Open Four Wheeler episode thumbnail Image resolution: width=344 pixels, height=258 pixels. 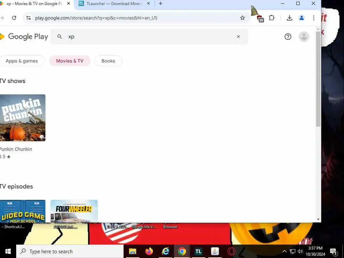click(74, 211)
